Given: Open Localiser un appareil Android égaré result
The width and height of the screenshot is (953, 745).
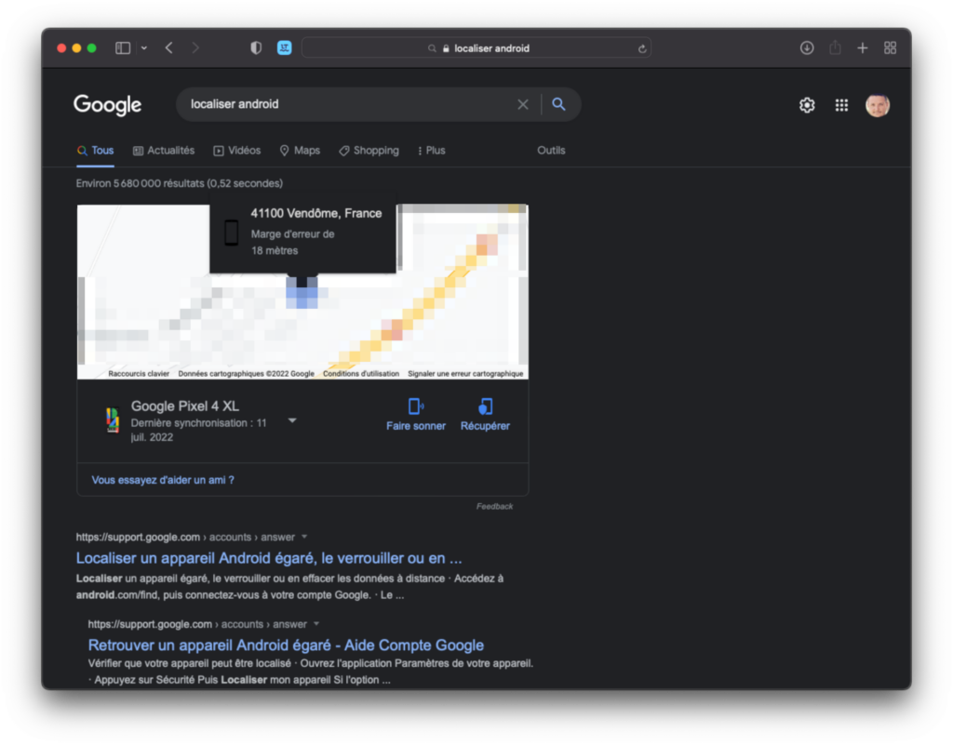Looking at the screenshot, I should click(x=269, y=558).
